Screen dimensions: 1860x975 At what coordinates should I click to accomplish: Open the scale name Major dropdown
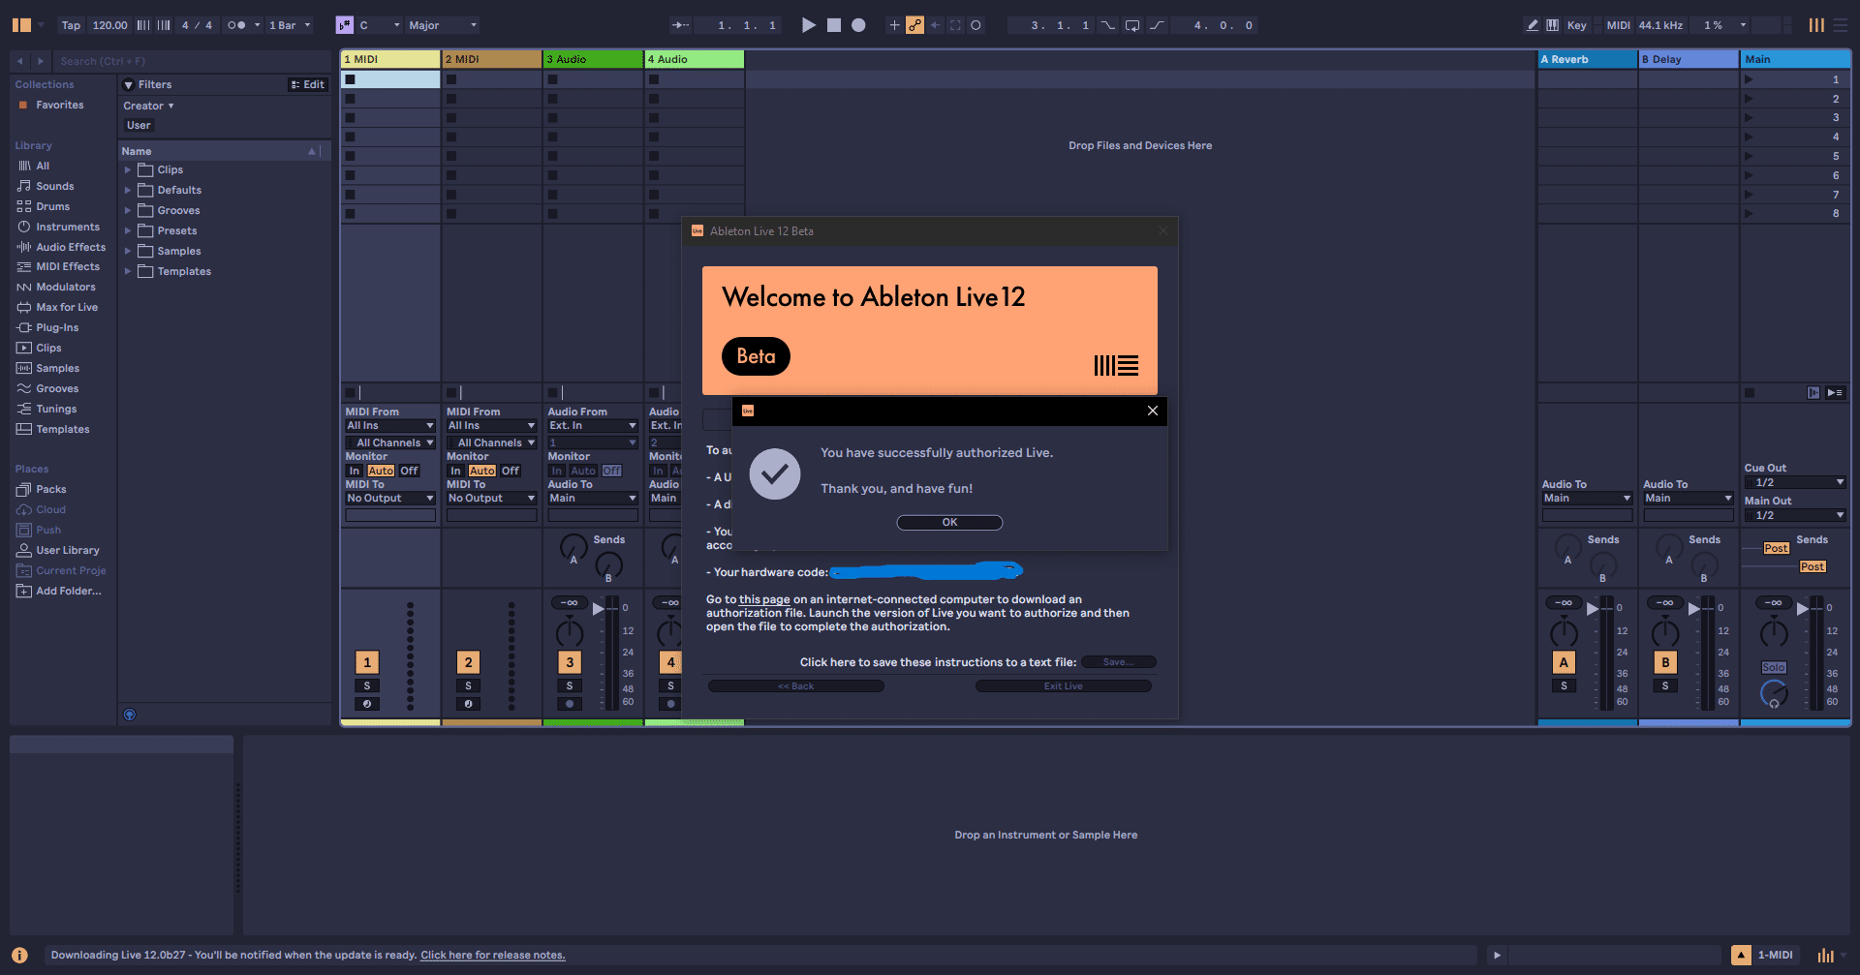(443, 25)
